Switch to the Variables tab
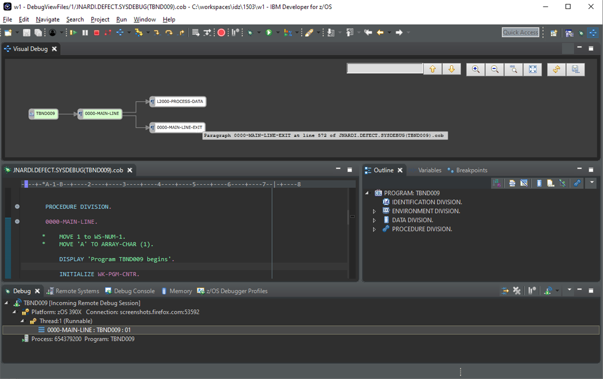This screenshot has height=379, width=603. coord(430,170)
